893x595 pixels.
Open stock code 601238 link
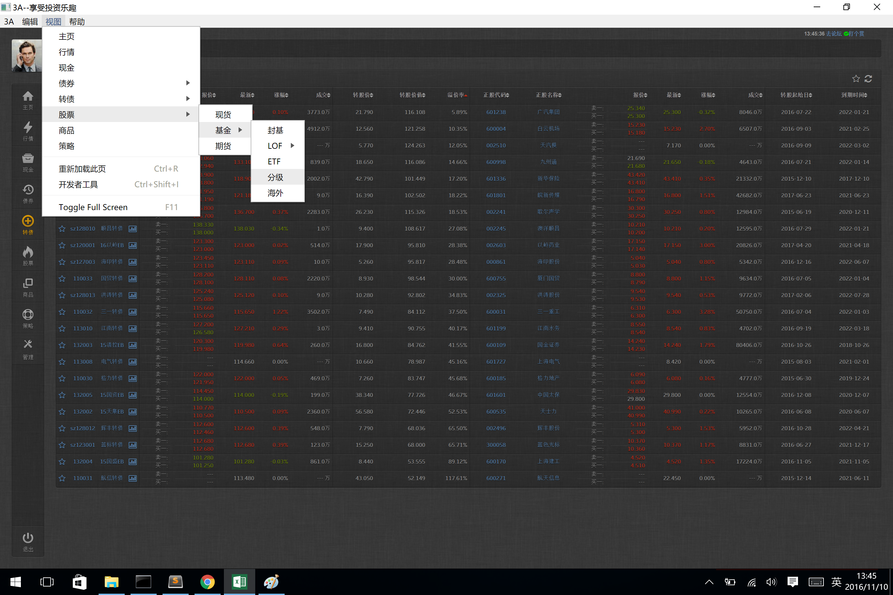496,112
